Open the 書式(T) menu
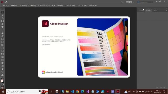Viewport: 168px width, 94px height. pyautogui.click(x=33, y=5)
